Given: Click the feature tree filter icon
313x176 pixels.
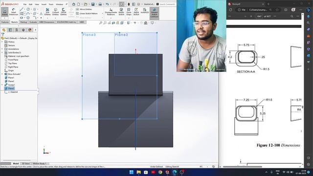Looking at the screenshot, I should [3, 34].
